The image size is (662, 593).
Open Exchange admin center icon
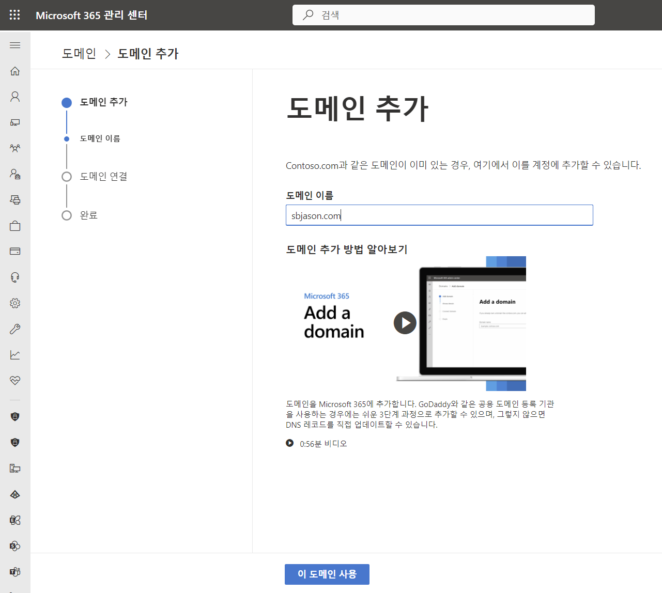click(15, 520)
